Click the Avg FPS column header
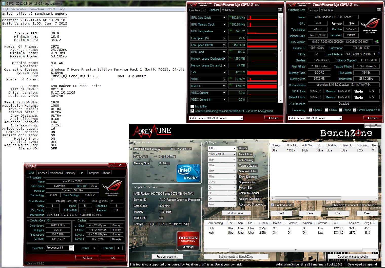 (x=370, y=223)
